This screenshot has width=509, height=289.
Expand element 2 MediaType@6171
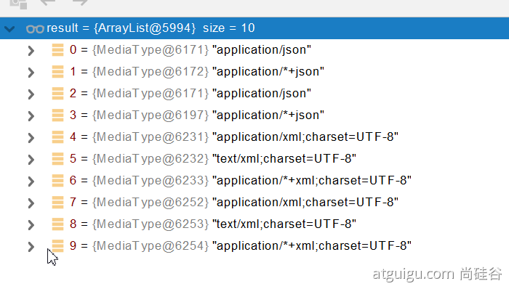point(31,94)
